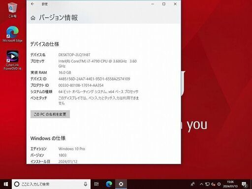
Task: Open Settings home via house icon
Action: (33, 18)
